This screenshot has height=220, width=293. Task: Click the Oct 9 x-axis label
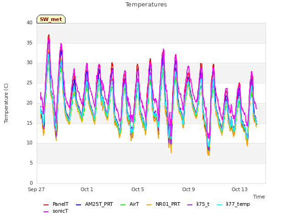click(x=189, y=189)
